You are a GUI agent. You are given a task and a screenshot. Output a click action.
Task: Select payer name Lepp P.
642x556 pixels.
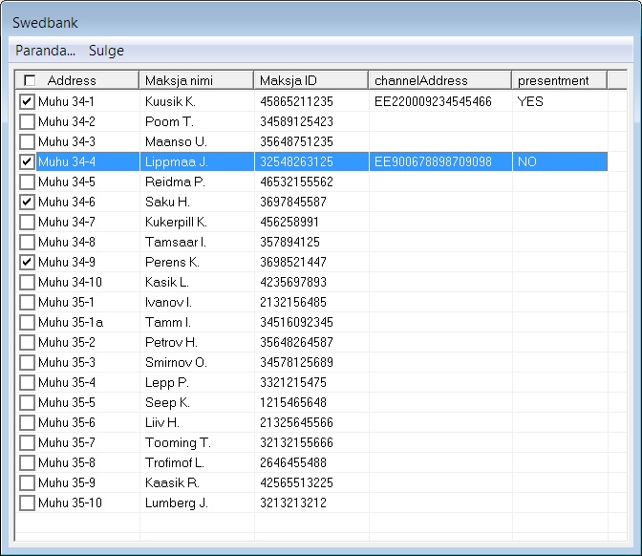(x=166, y=382)
